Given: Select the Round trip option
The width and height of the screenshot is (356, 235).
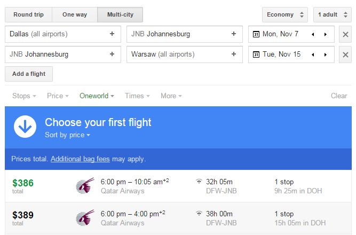Looking at the screenshot, I should pyautogui.click(x=29, y=14).
